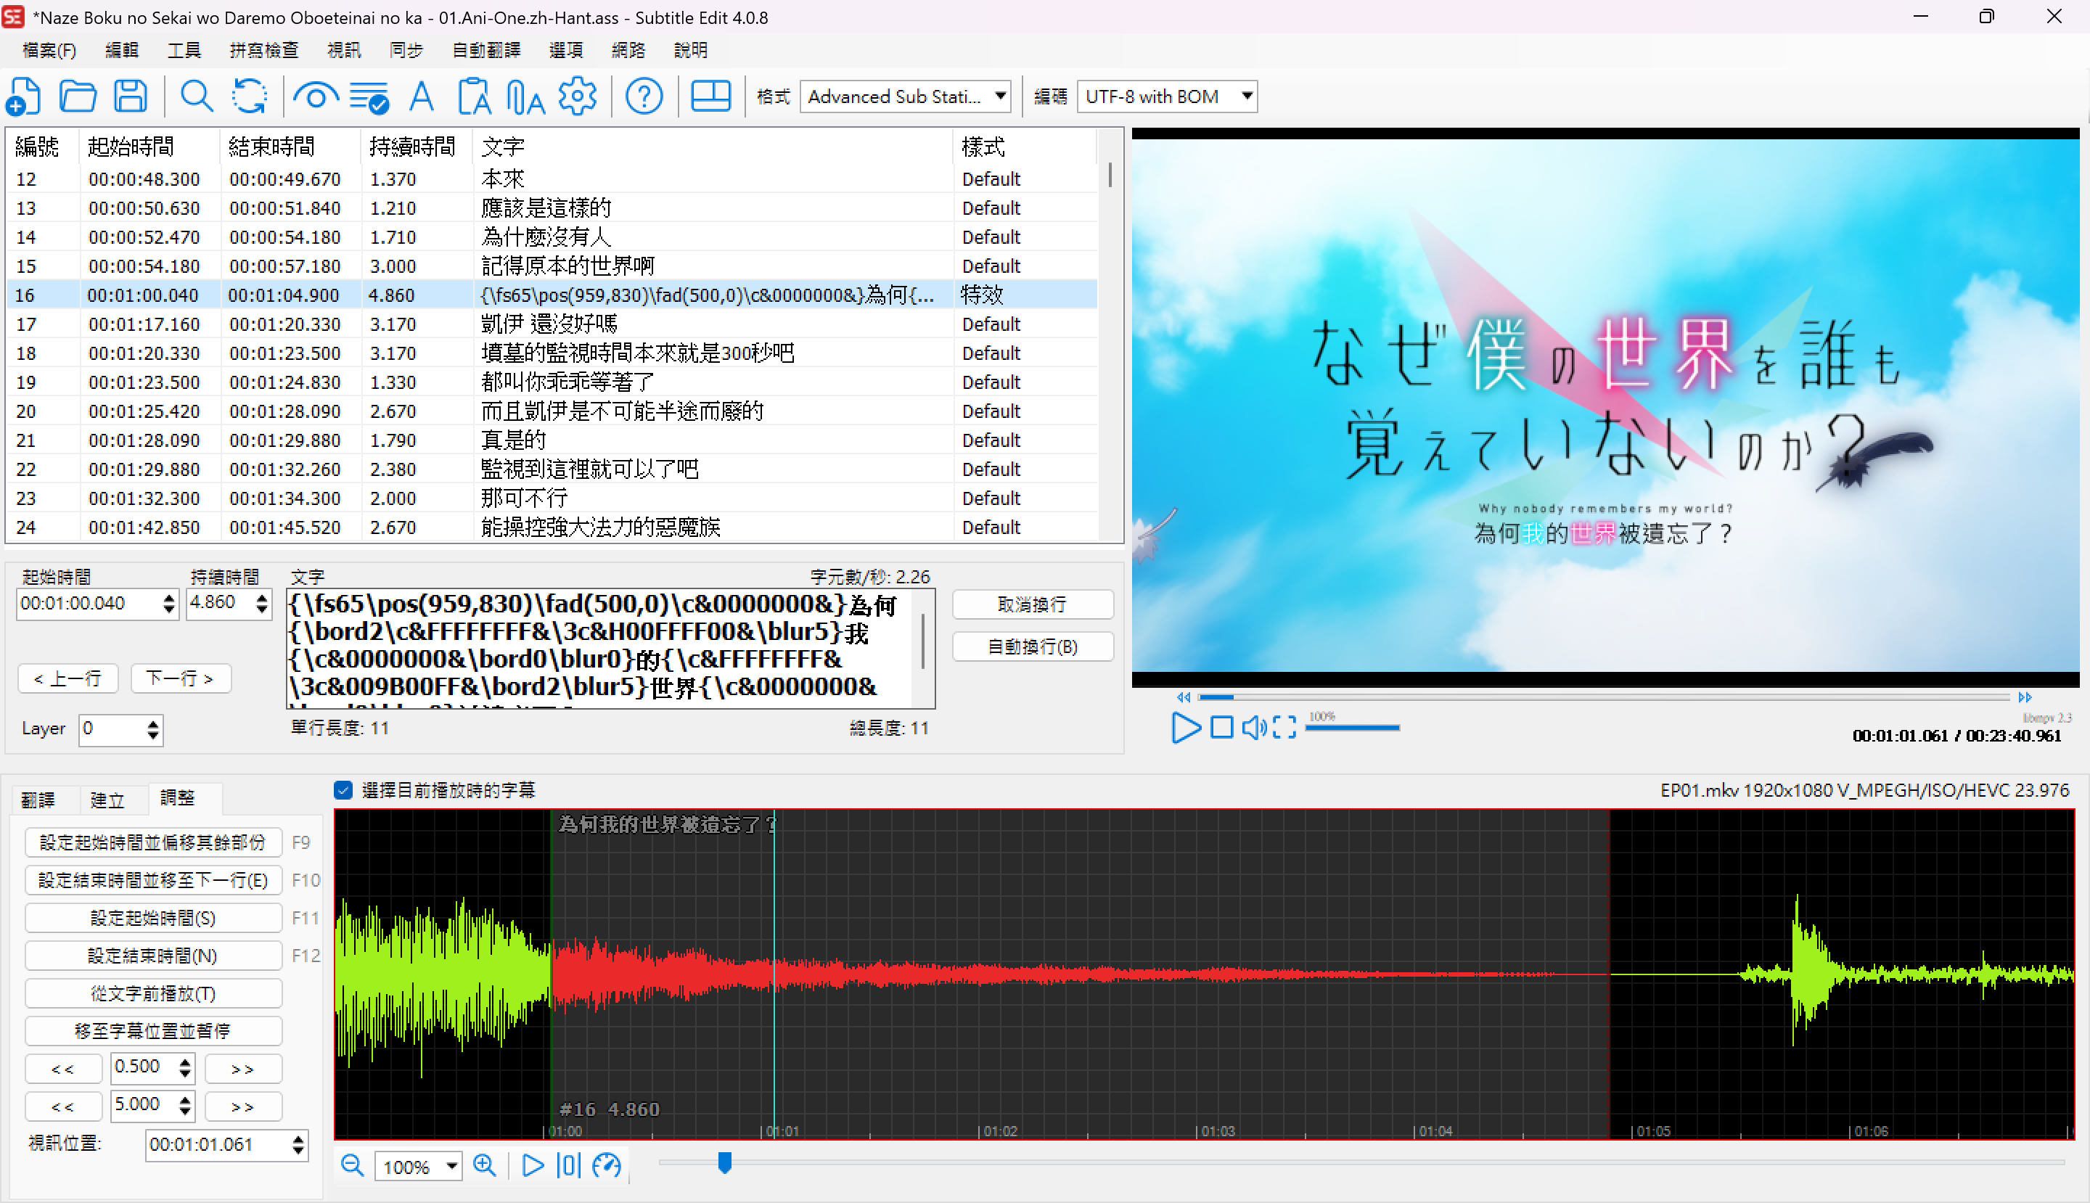The image size is (2090, 1203).
Task: Open a subtitle file via folder icon
Action: point(78,97)
